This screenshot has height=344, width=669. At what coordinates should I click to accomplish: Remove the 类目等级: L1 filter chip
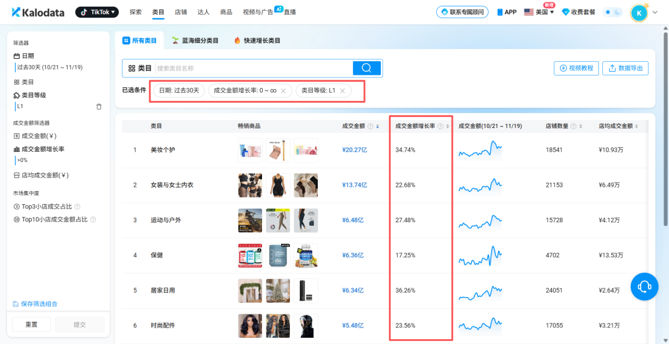[342, 91]
